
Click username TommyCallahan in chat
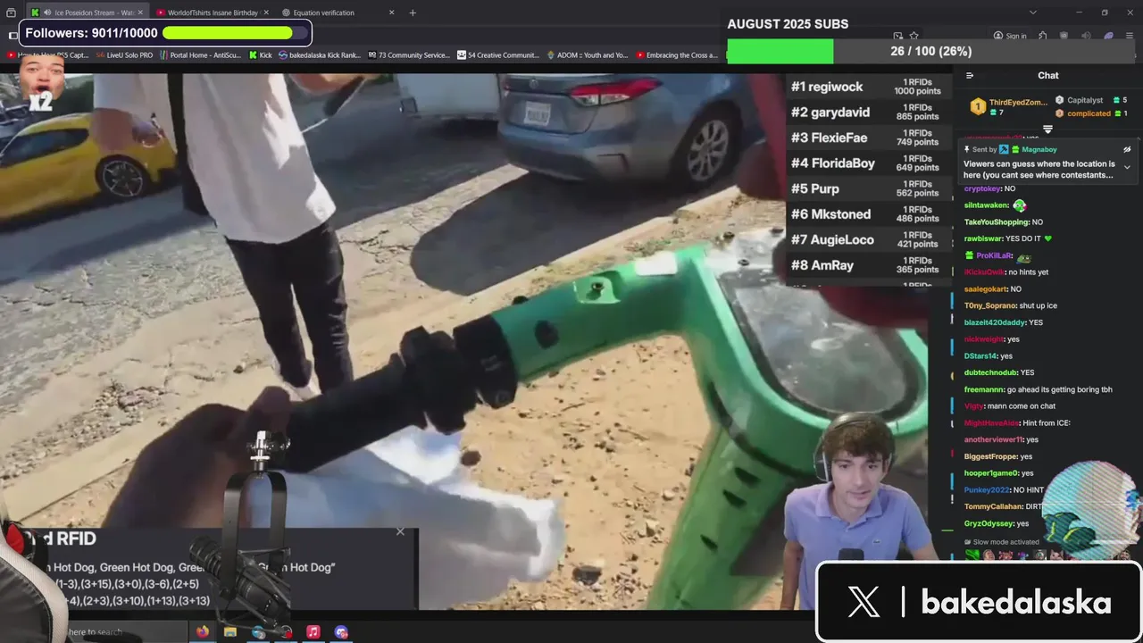(993, 506)
